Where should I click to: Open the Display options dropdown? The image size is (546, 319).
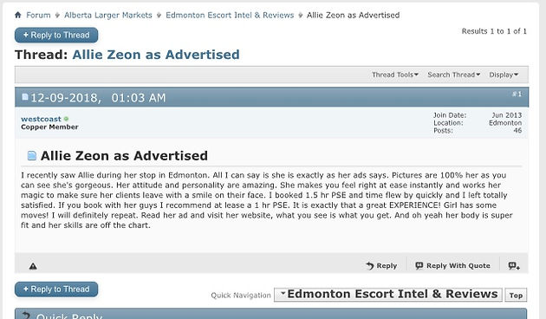[504, 75]
